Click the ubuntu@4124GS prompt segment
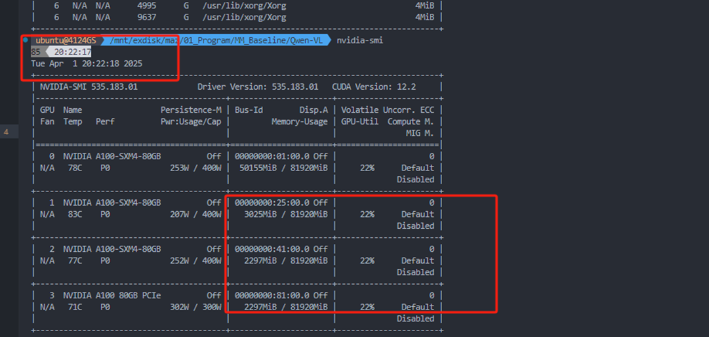Screen dimensions: 709x337 [x=66, y=41]
